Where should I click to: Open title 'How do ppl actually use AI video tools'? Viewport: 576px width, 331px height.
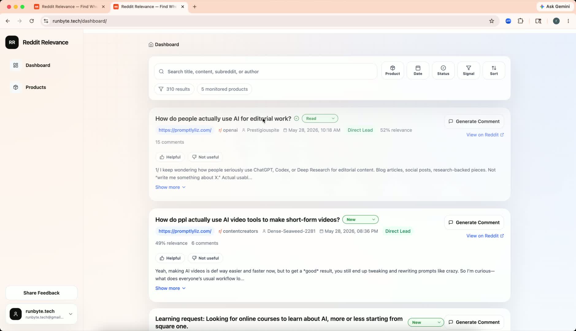247,220
